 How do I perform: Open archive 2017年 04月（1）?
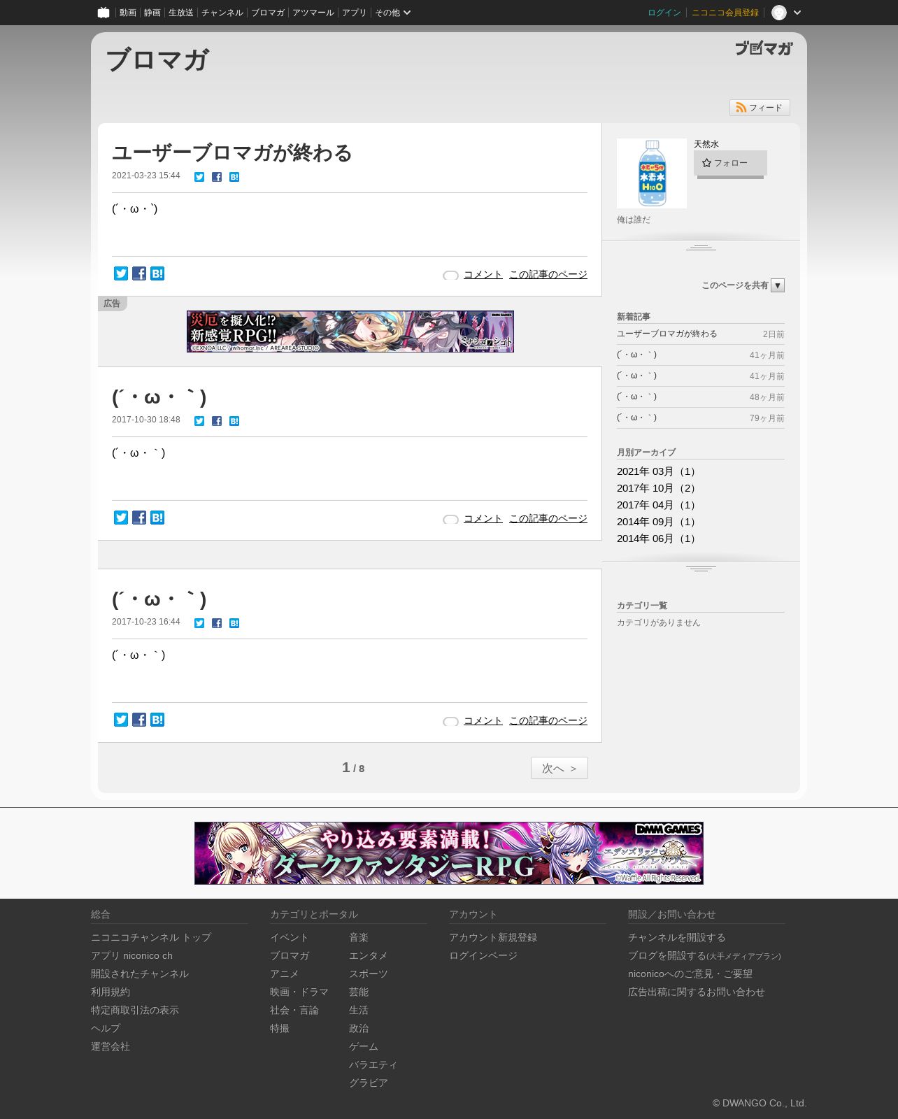point(657,505)
